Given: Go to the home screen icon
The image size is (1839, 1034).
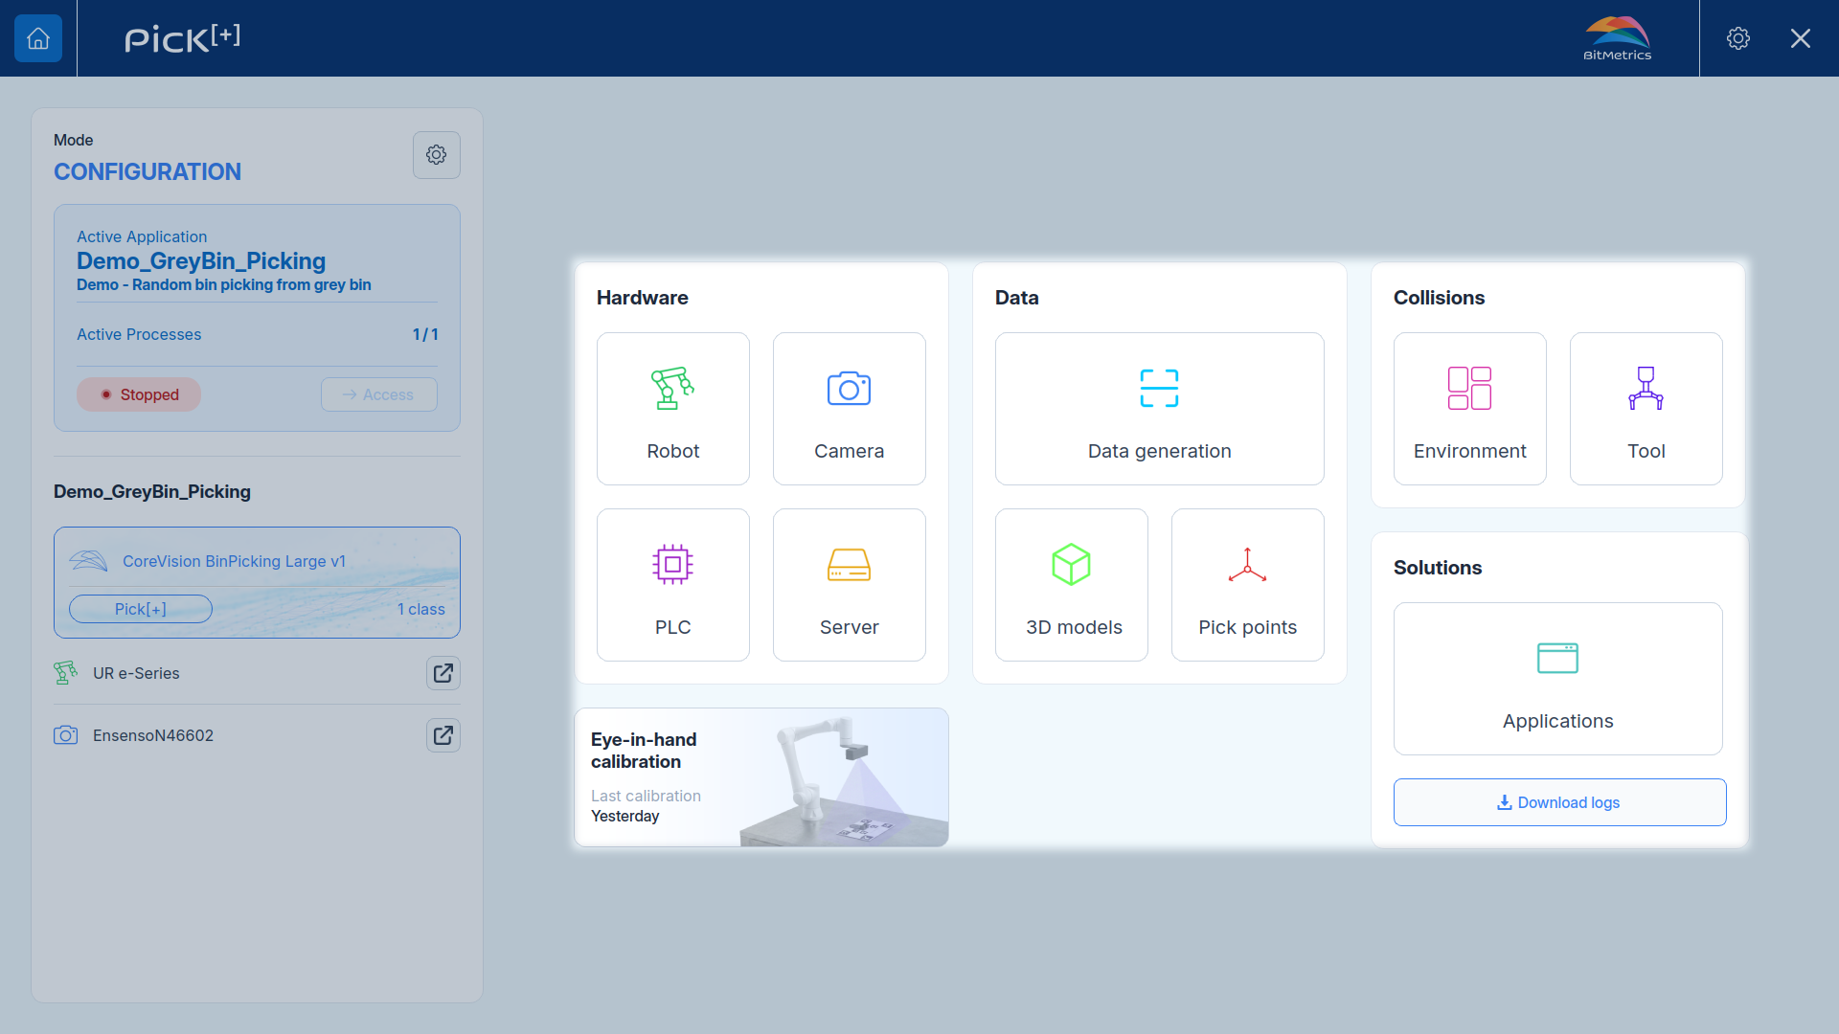Looking at the screenshot, I should point(38,38).
